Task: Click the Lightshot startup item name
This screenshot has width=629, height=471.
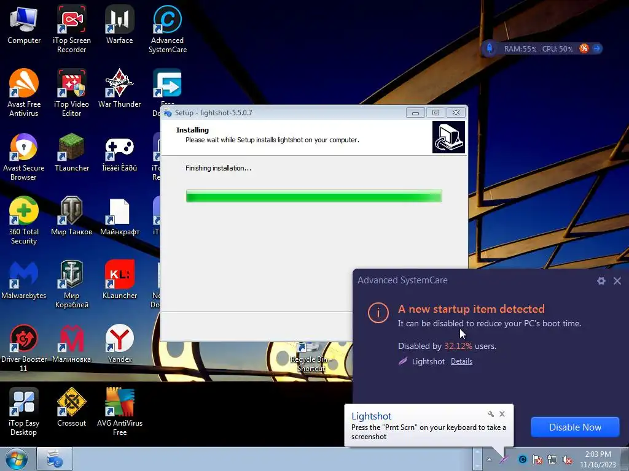Action: pos(428,361)
